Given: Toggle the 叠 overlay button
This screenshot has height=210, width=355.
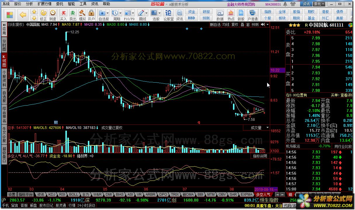Looking at the screenshot, I should pyautogui.click(x=242, y=25).
